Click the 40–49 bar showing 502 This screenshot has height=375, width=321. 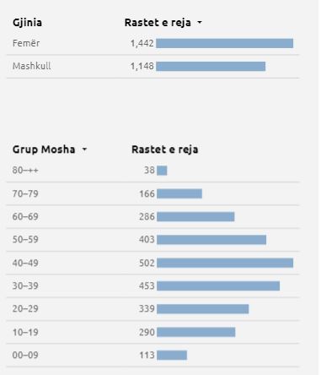(225, 263)
